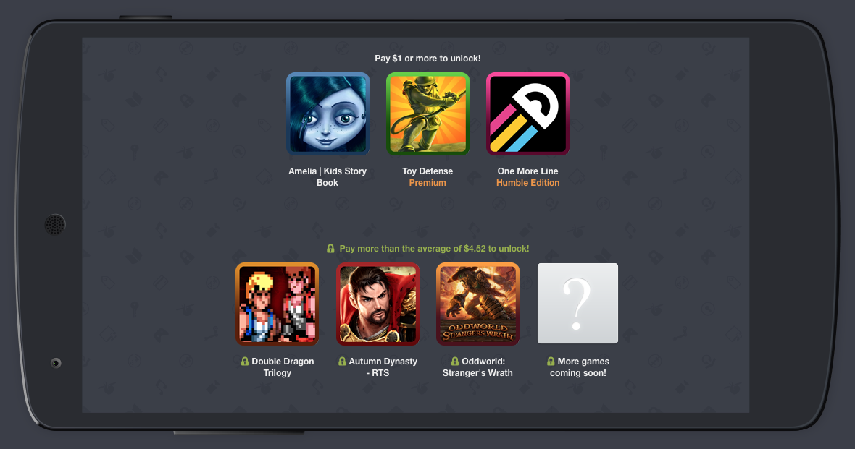Click the Humble Edition orange label

[527, 183]
